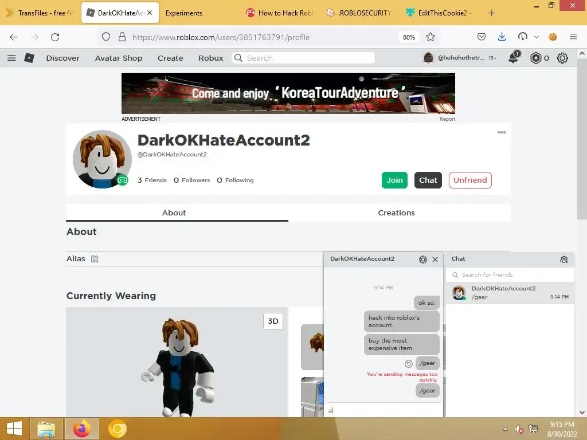Image resolution: width=587 pixels, height=440 pixels.
Task: Close the DarkOKHateAccount2 browser tab
Action: tap(150, 13)
